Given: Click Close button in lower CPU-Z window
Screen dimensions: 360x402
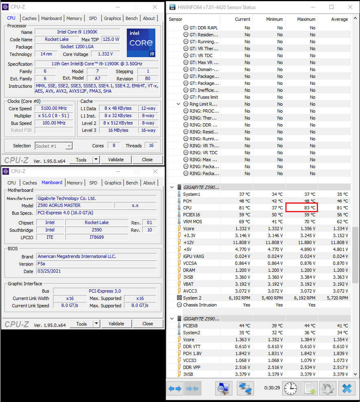Looking at the screenshot, I should click(148, 324).
